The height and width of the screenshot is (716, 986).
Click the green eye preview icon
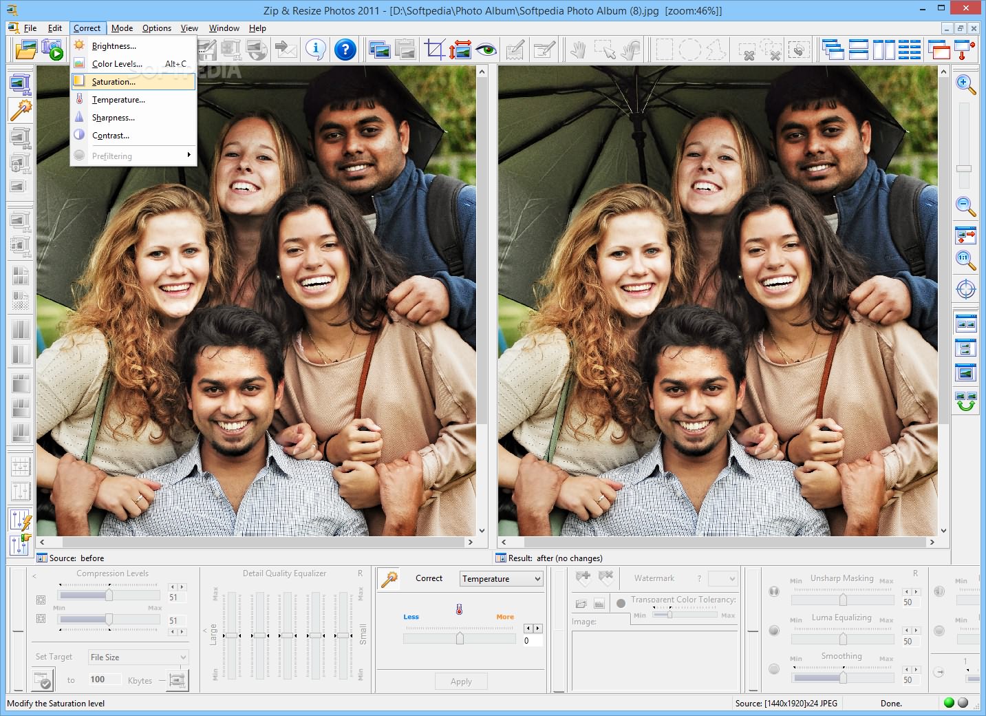click(x=486, y=50)
